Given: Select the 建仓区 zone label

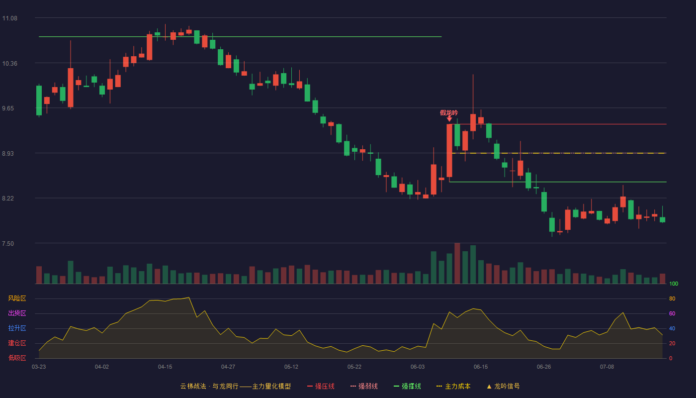Looking at the screenshot, I should click(x=17, y=343).
